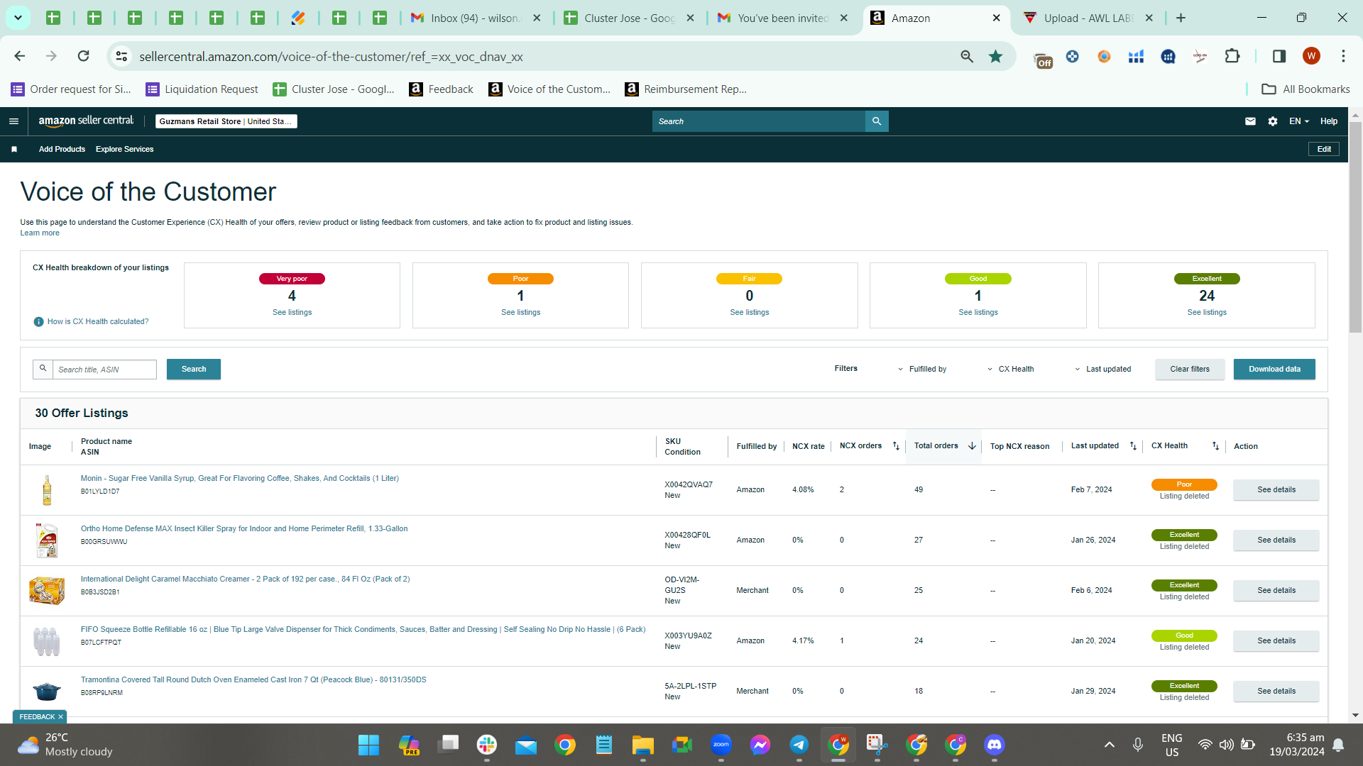Switch to the You've been invited tab

pyautogui.click(x=782, y=18)
